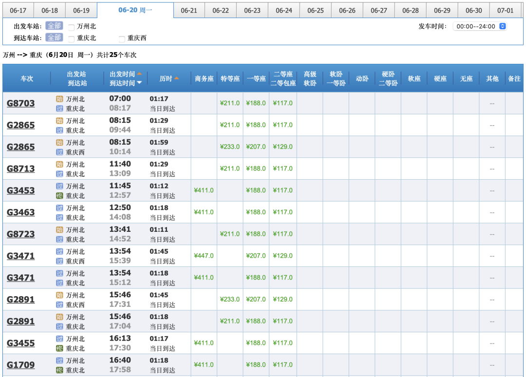The image size is (526, 377).
Task: Open train G8703 details link
Action: pos(20,103)
